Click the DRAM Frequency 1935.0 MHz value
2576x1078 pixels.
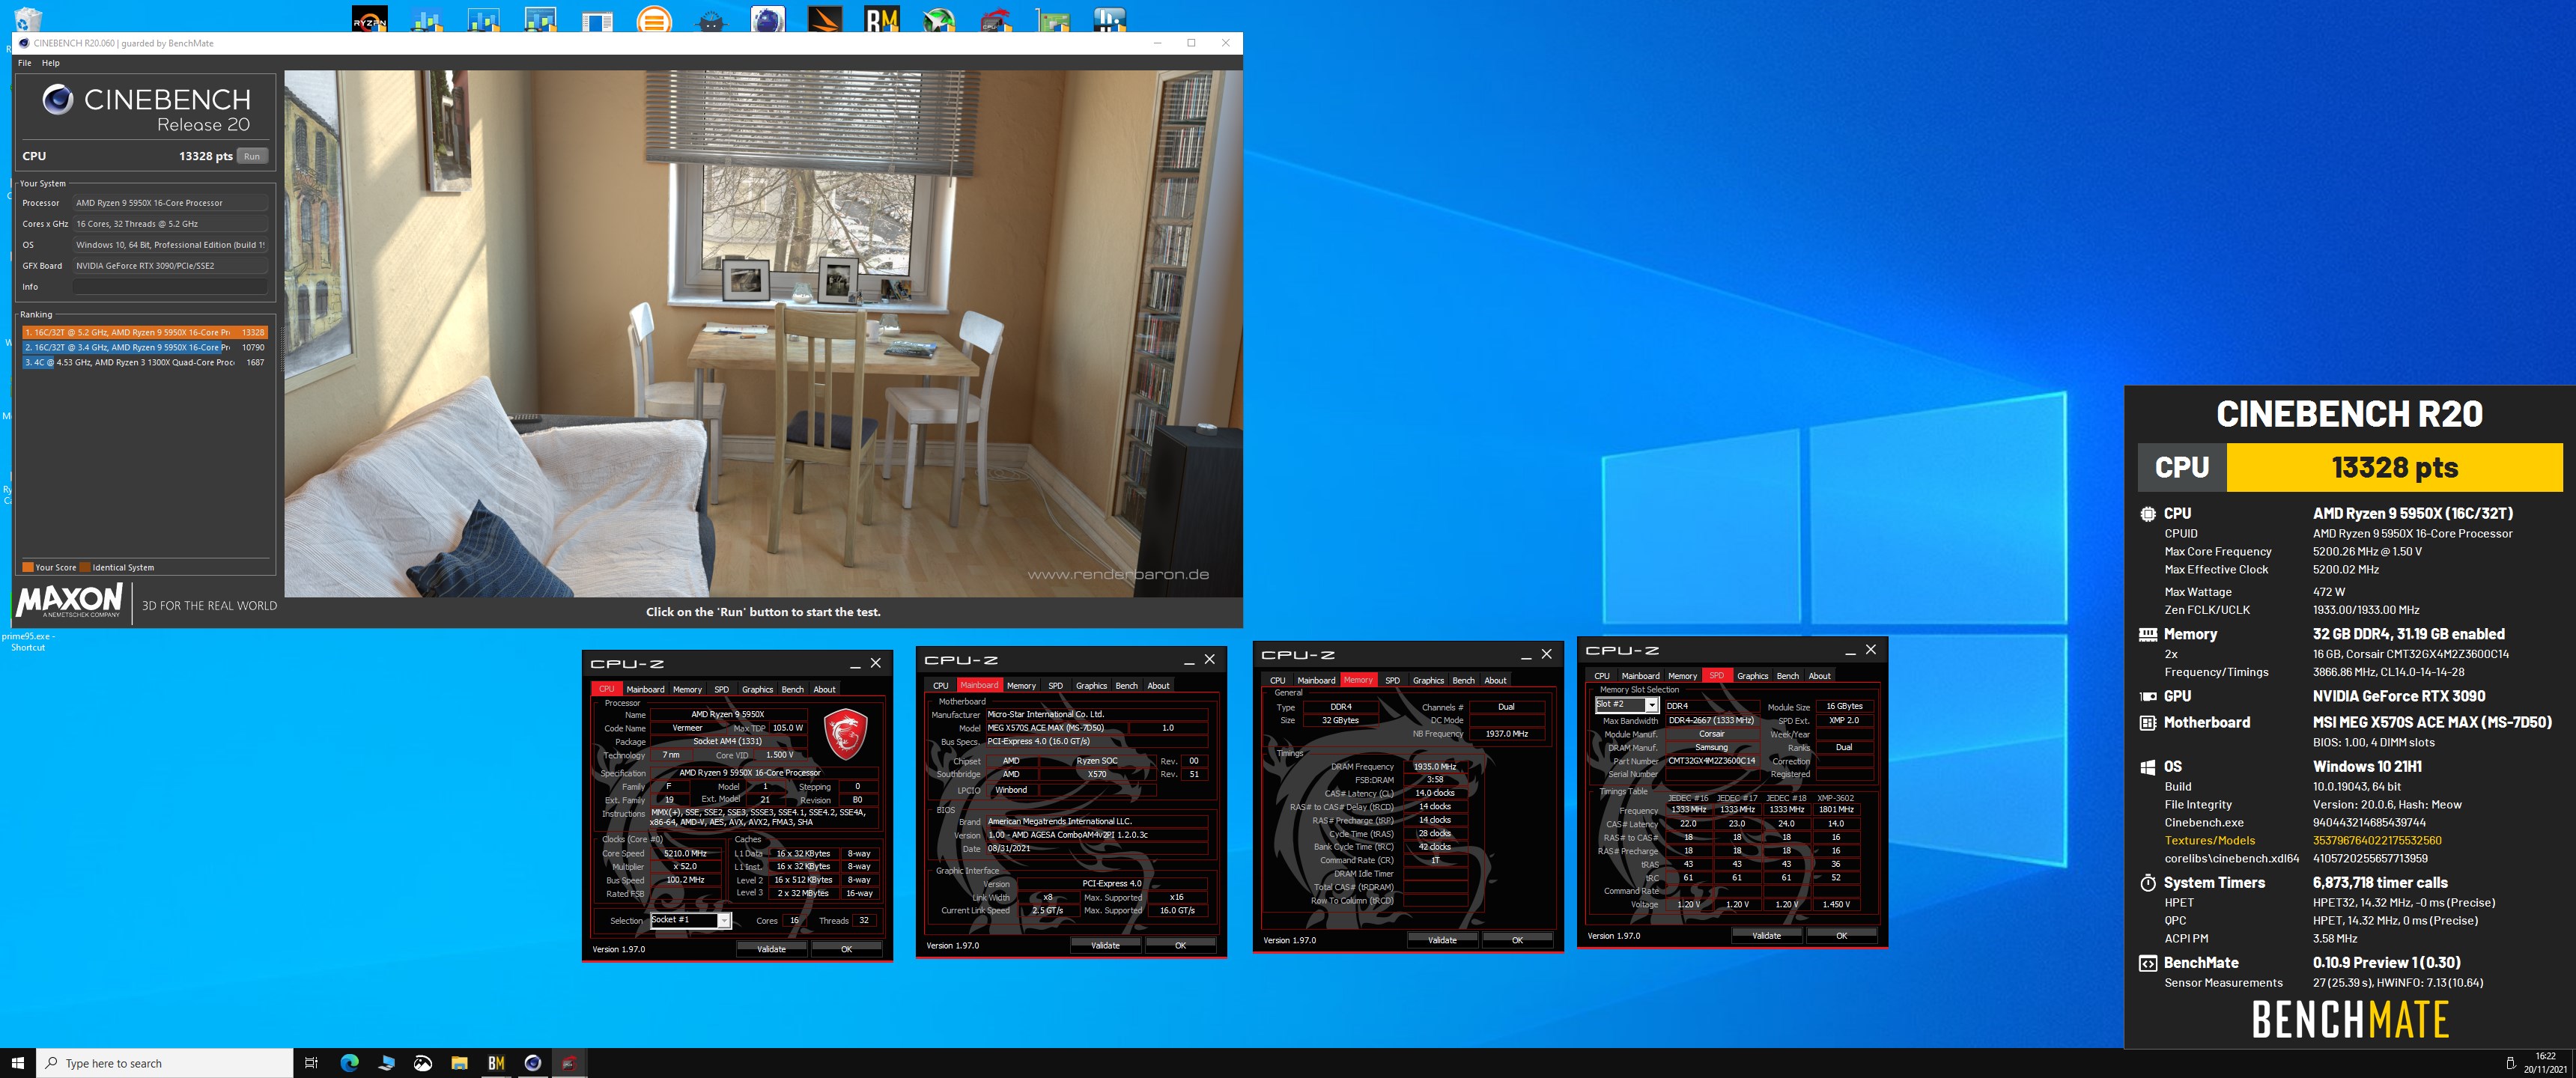(1434, 767)
